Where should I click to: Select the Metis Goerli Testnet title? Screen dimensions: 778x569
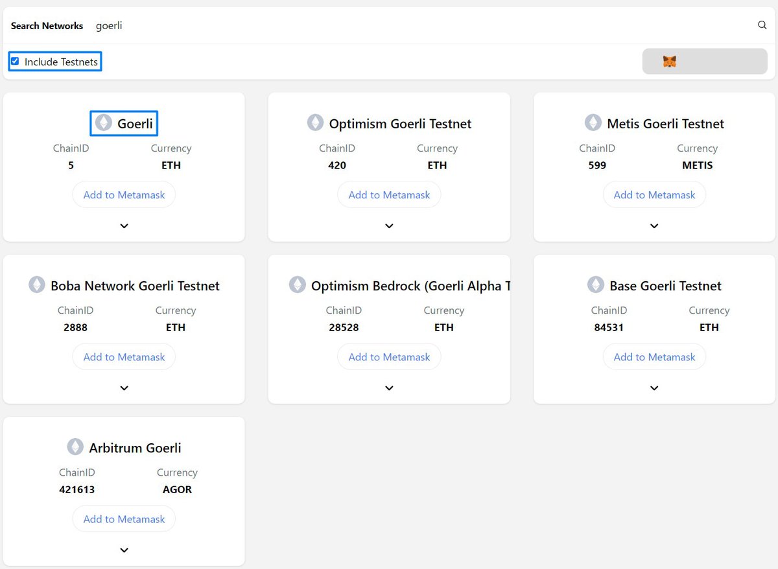coord(665,124)
